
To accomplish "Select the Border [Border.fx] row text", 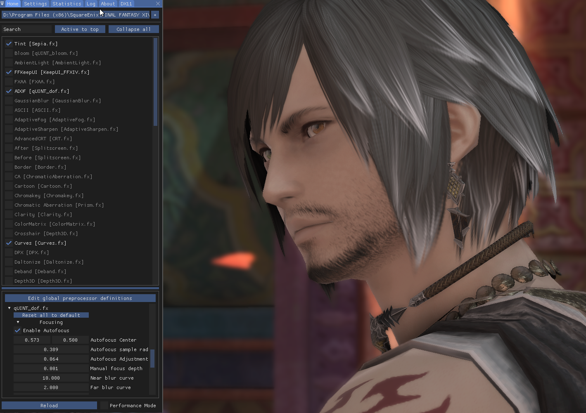I will (x=40, y=167).
